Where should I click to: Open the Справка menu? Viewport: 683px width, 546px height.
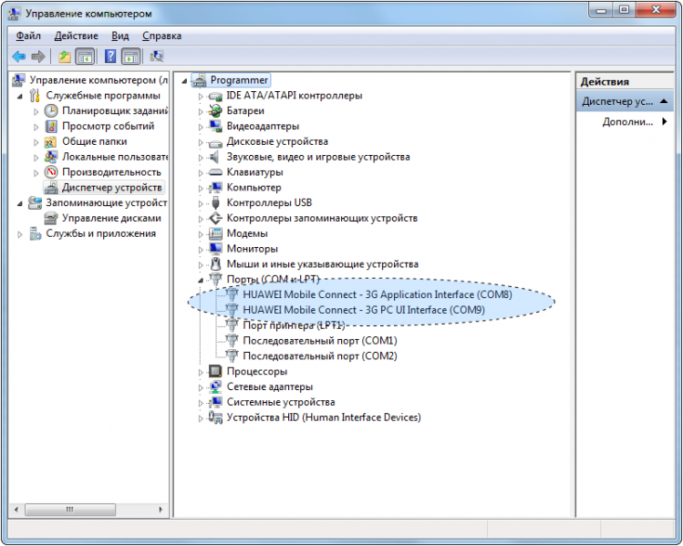(x=161, y=36)
